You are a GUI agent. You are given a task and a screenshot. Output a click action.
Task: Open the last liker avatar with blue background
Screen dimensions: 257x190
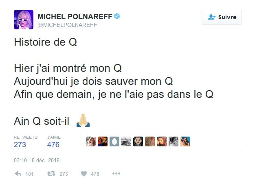pos(185,141)
